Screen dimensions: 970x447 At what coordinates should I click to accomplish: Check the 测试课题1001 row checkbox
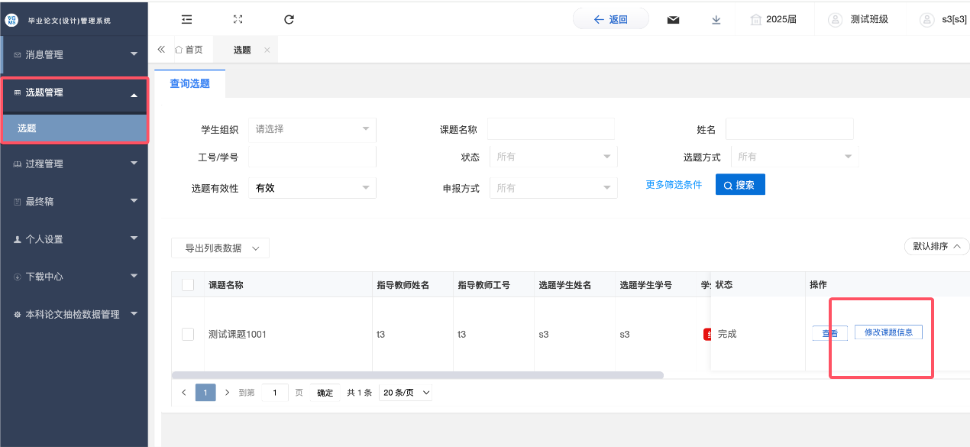click(x=188, y=334)
